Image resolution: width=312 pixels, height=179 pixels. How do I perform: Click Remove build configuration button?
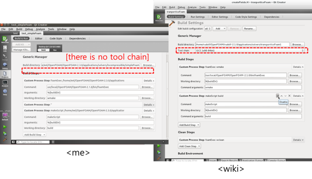234,29
